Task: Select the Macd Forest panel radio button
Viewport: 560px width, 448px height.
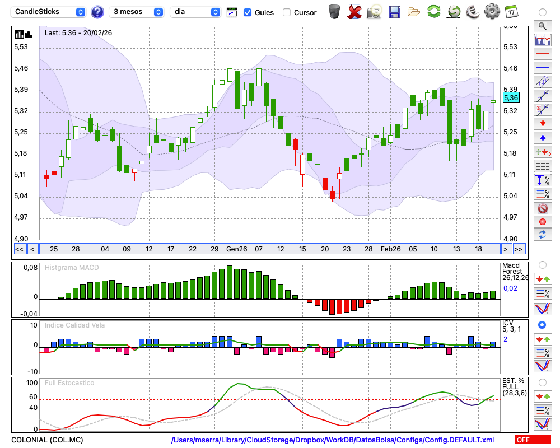Action: 542,264
